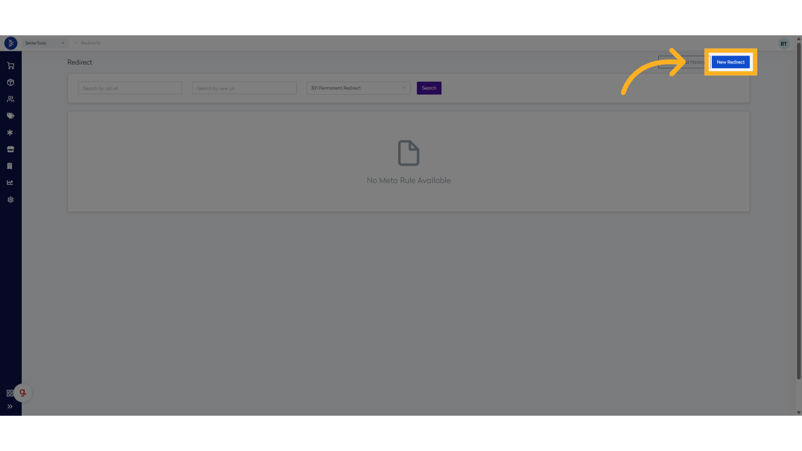Open the products box icon
Viewport: 802px width, 451px height.
[10, 82]
